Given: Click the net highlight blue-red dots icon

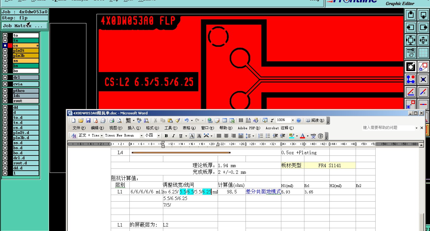Looking at the screenshot, I should coord(411,79).
